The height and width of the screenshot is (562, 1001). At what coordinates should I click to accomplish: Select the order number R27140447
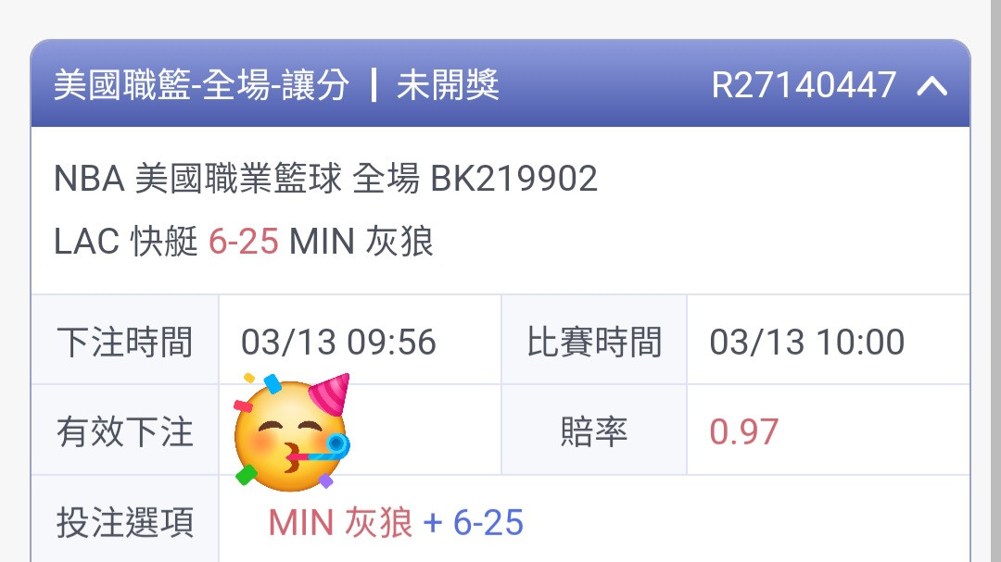click(x=804, y=85)
